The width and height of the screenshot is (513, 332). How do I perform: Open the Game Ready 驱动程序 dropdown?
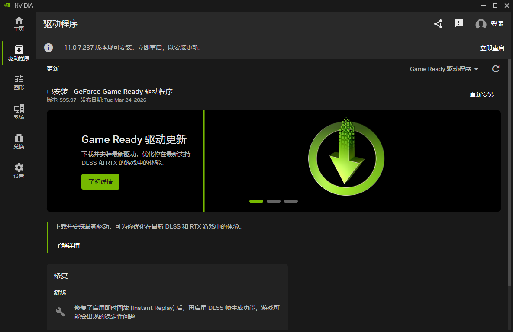click(x=441, y=68)
